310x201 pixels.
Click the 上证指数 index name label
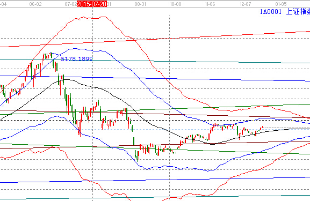click(298, 12)
